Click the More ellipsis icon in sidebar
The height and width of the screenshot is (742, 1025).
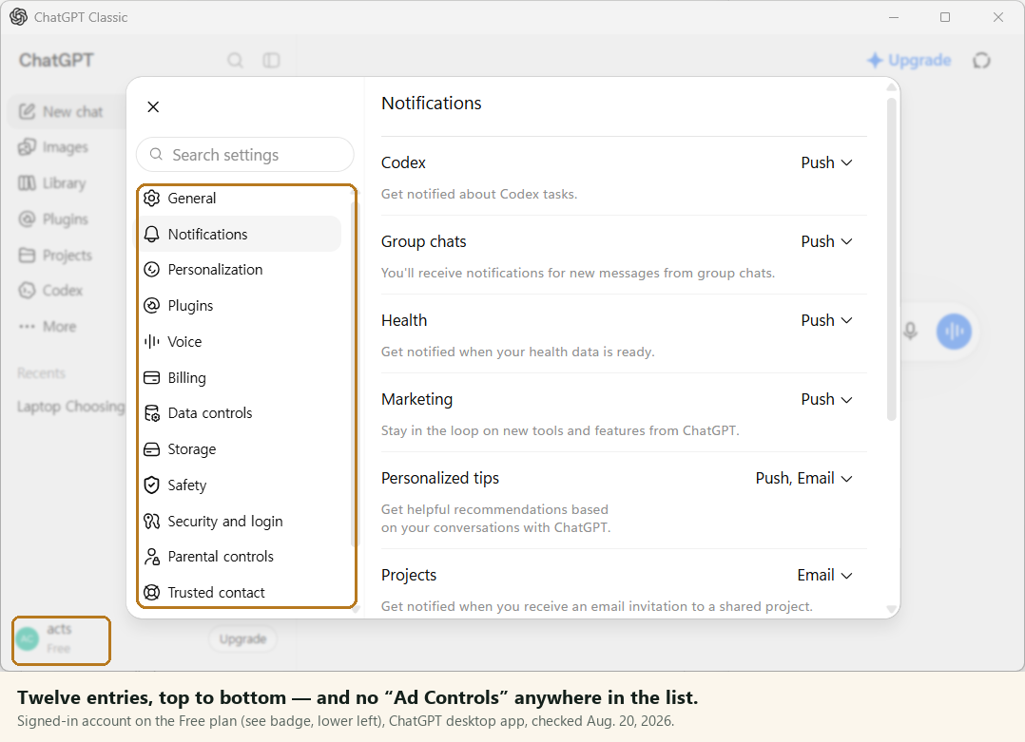27,326
